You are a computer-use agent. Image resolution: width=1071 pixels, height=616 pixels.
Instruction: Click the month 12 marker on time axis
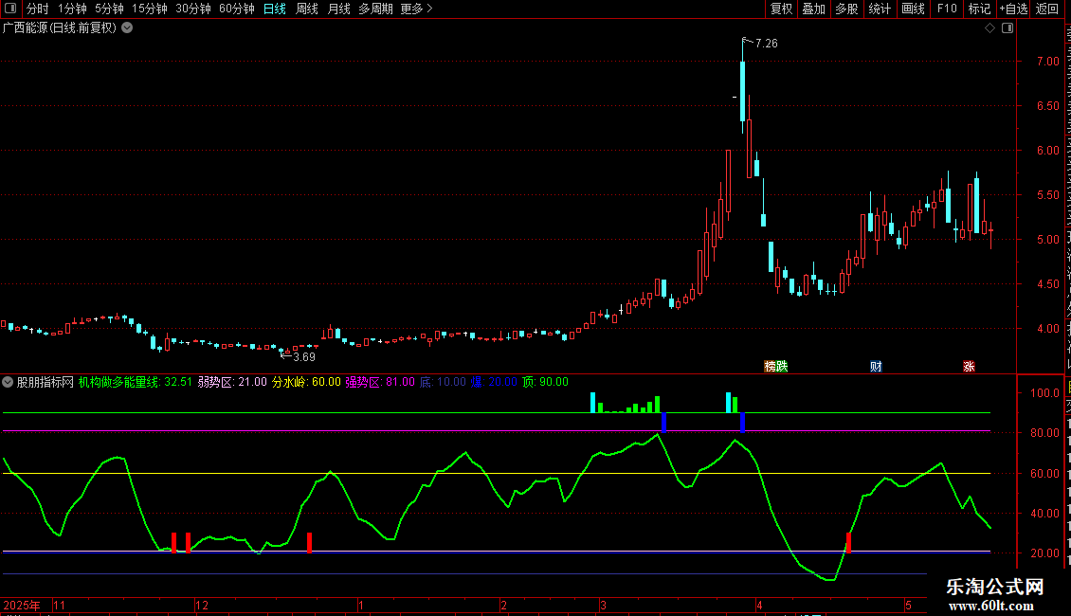click(x=202, y=606)
